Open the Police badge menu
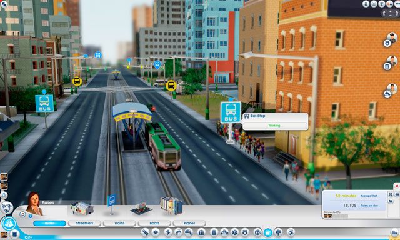The width and height of the screenshot is (400, 240). [x=245, y=232]
